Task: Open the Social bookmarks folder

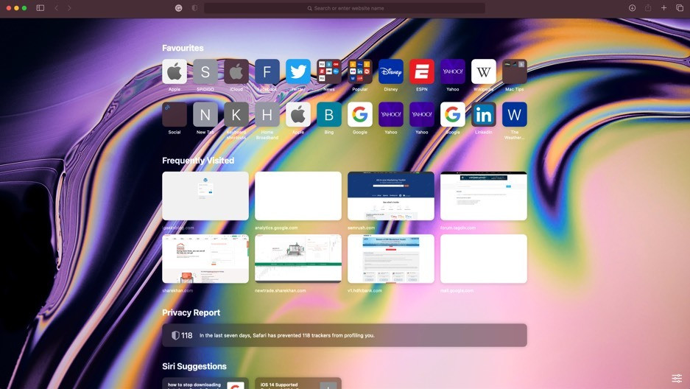Action: coord(175,114)
